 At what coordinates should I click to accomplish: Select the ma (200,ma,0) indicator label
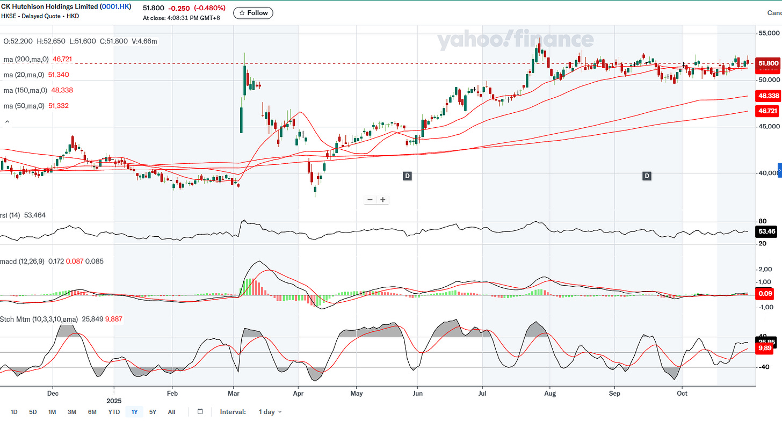27,59
